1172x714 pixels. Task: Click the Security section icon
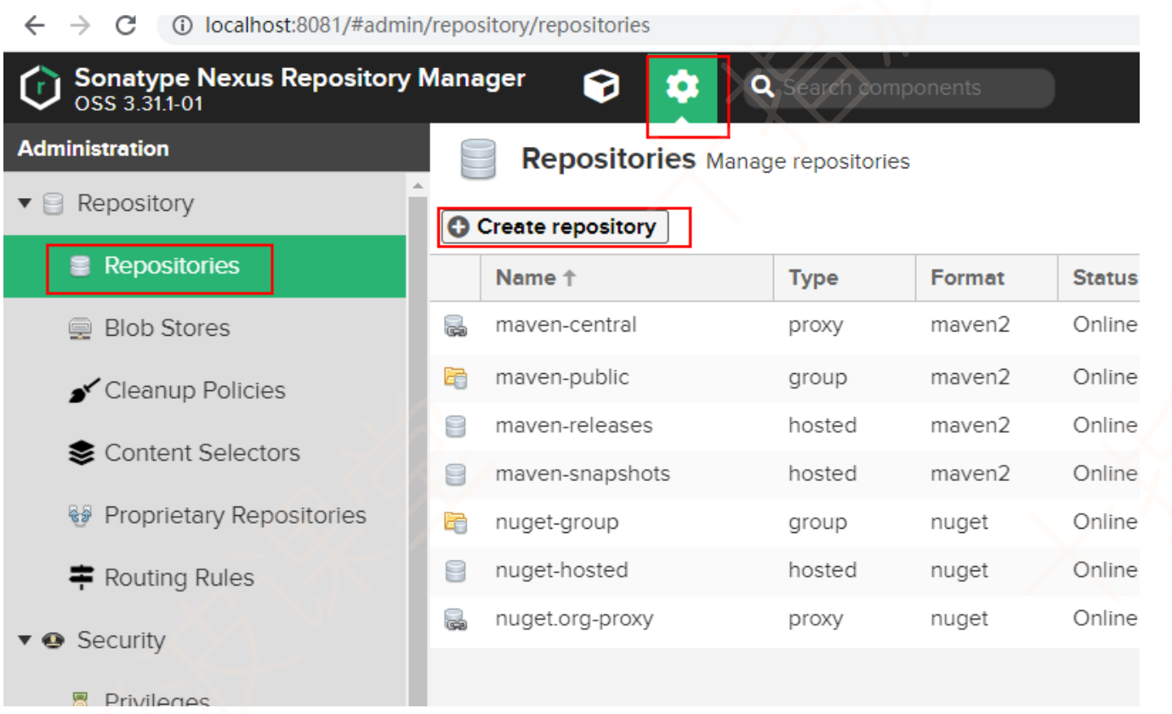53,641
